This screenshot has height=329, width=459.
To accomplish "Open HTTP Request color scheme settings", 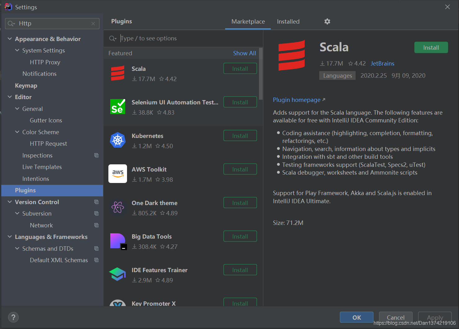I will pos(48,144).
